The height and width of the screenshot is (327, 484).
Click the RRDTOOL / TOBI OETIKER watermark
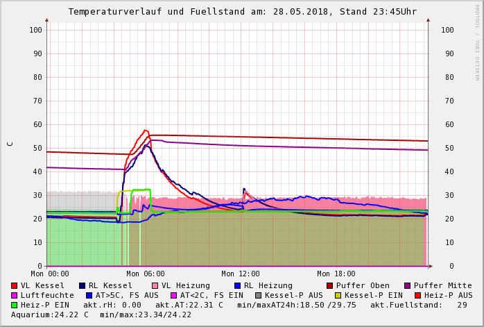pos(477,42)
